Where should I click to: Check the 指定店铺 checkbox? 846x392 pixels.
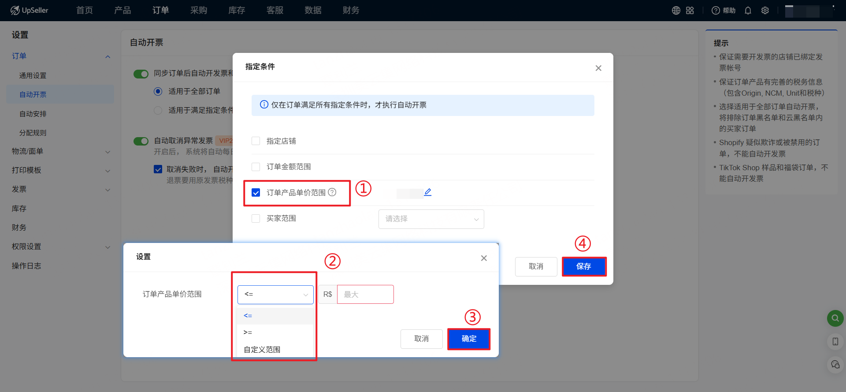[256, 141]
